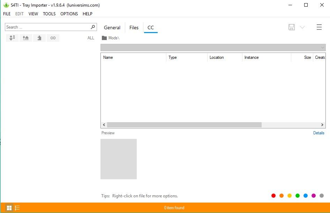Click the scrollbar left arrow
This screenshot has height=213, width=330.
pyautogui.click(x=104, y=125)
